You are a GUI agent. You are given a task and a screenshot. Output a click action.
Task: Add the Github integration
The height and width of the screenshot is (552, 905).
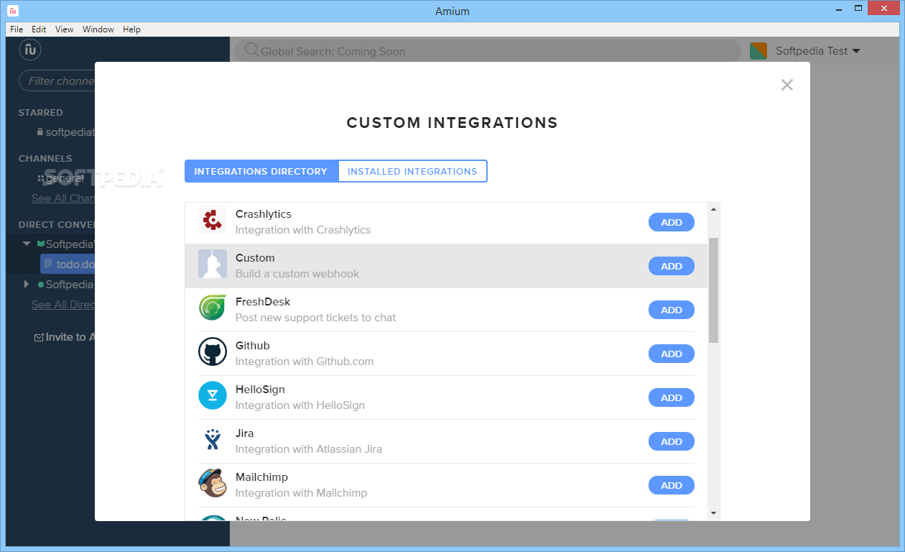tap(672, 354)
